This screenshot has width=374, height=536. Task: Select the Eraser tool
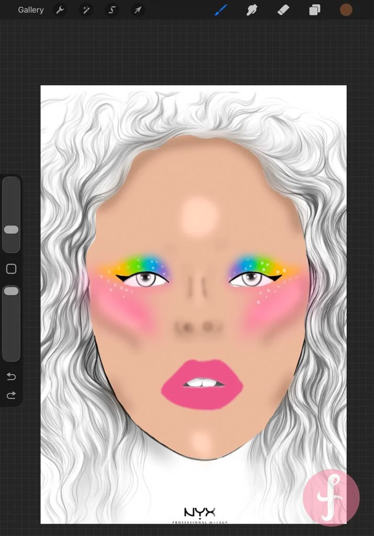283,10
